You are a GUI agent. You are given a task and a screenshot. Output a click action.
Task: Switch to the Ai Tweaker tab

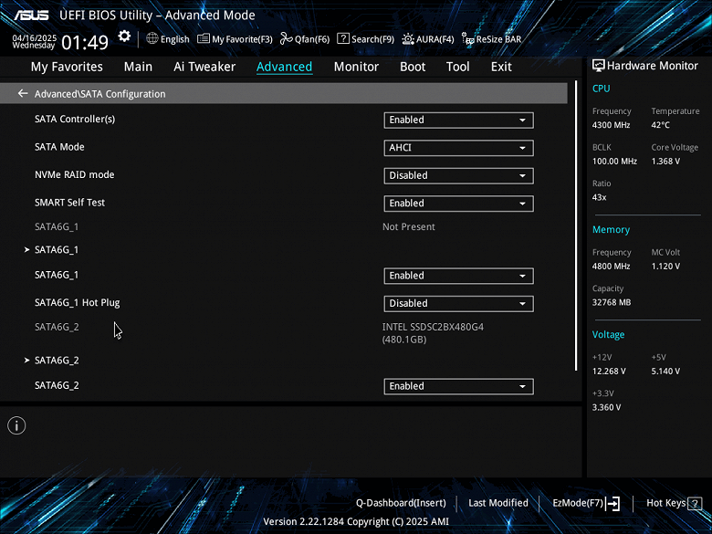(x=204, y=67)
